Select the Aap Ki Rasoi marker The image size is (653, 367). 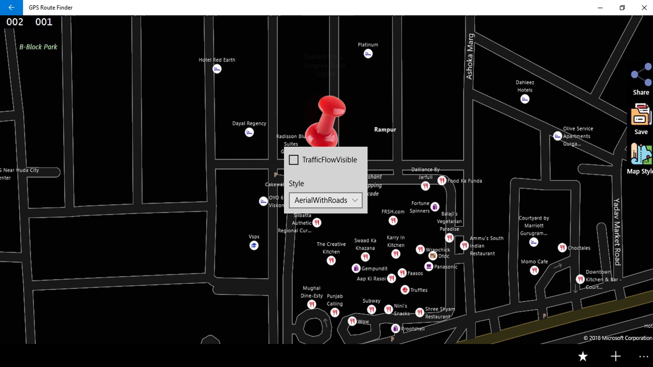pyautogui.click(x=392, y=278)
